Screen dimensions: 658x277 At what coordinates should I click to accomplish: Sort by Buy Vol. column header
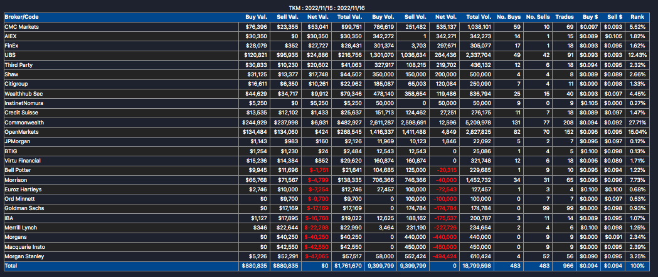tap(383, 17)
